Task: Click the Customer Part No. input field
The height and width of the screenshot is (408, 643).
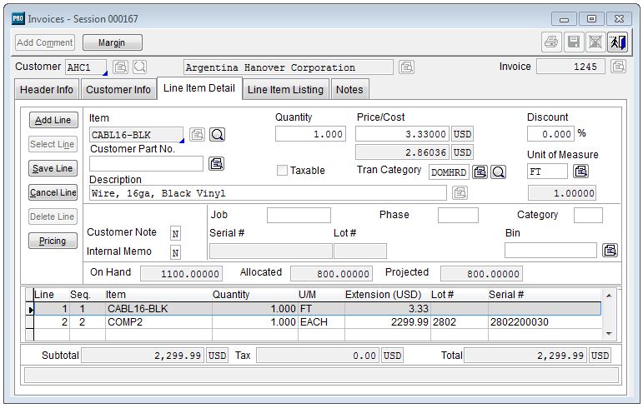Action: (146, 164)
